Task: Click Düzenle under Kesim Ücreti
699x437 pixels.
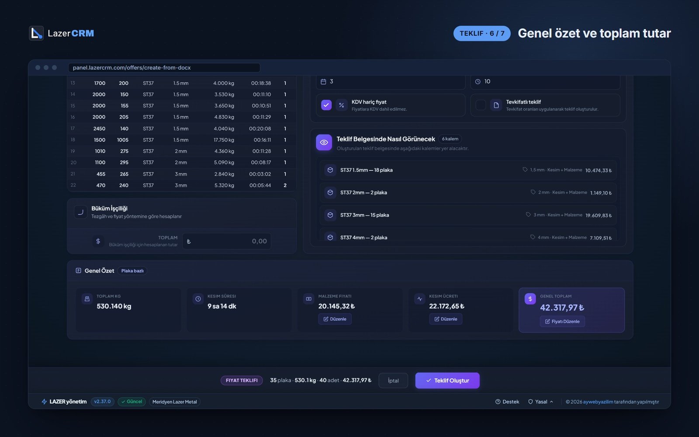Action: (x=446, y=319)
